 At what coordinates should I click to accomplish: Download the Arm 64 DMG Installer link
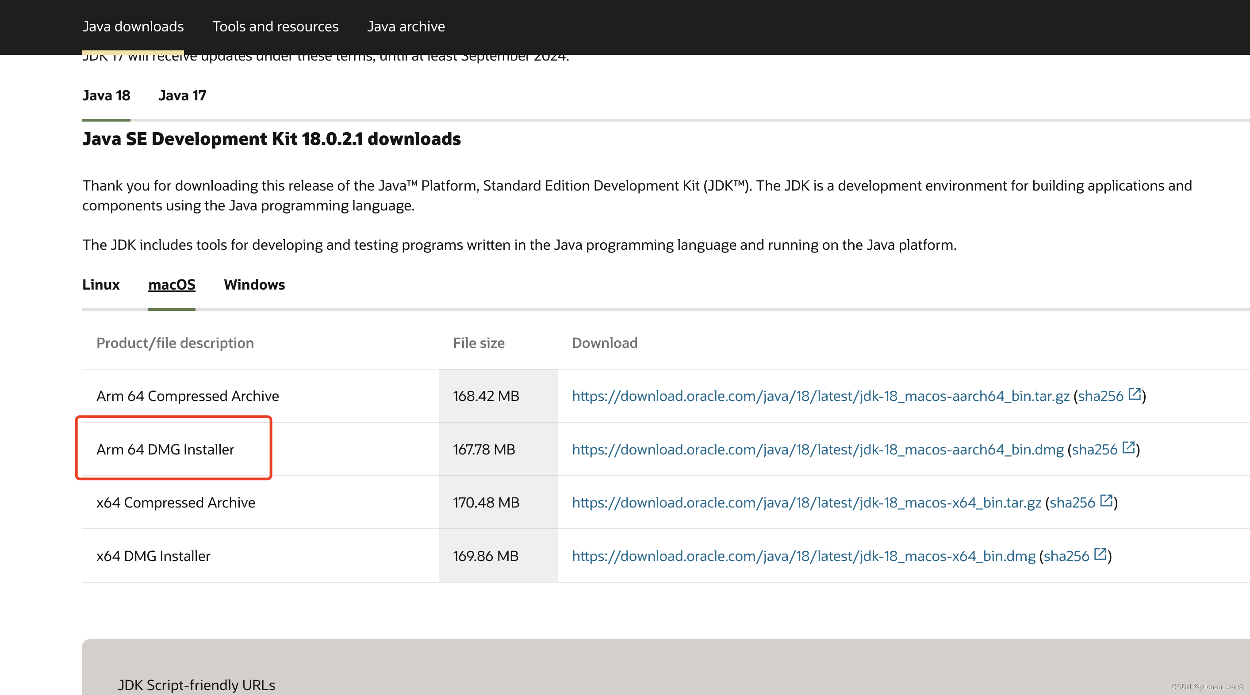point(817,450)
